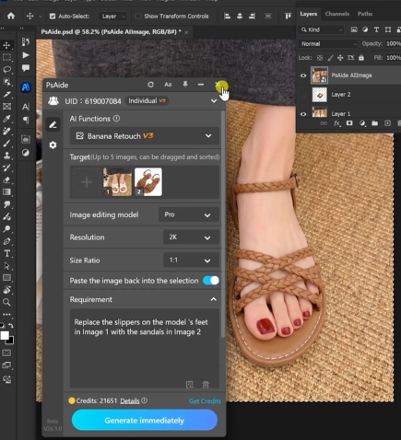Toggle Paste image back into selection switch
This screenshot has width=401, height=440.
click(x=211, y=281)
